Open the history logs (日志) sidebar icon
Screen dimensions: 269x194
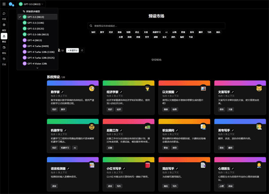point(4,59)
